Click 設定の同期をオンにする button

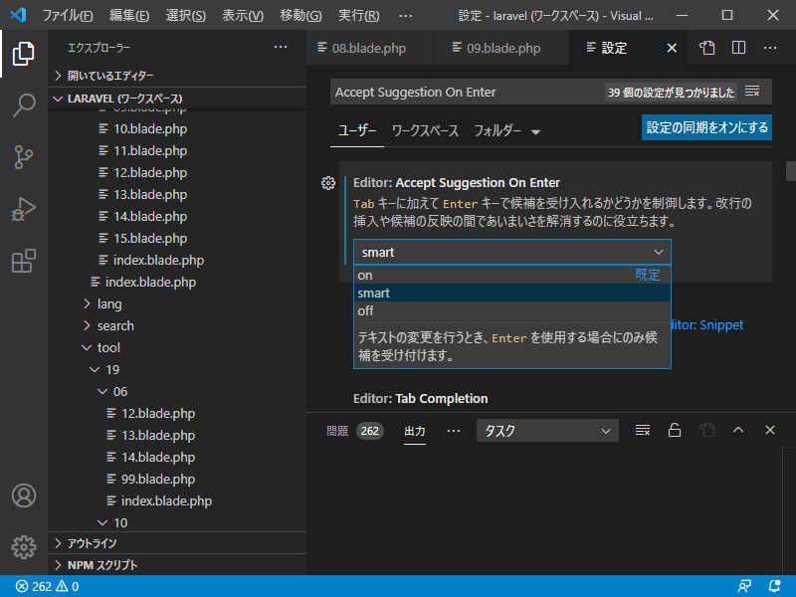point(706,127)
